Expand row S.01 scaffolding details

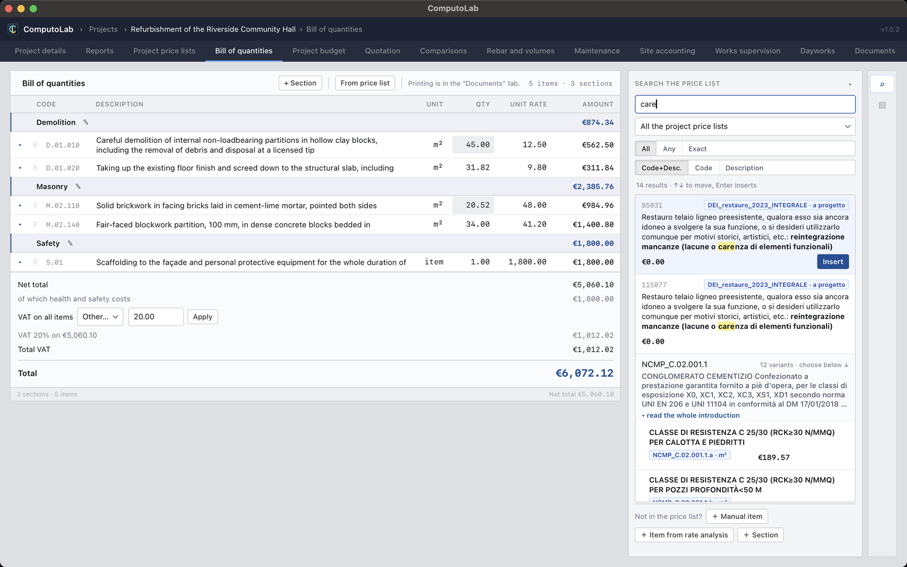tap(20, 262)
